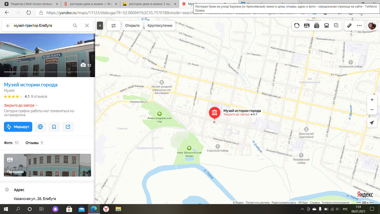This screenshot has width=380, height=214.
Task: Share the place via share icon
Action: [x=68, y=127]
